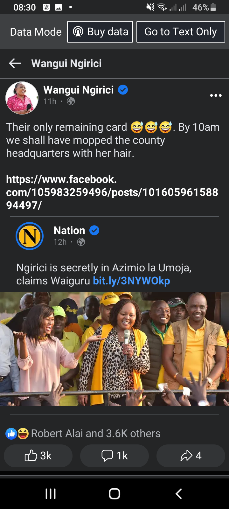The height and width of the screenshot is (509, 229).
Task: View Robert Alai and 3.6K others reactions
Action: (96, 433)
